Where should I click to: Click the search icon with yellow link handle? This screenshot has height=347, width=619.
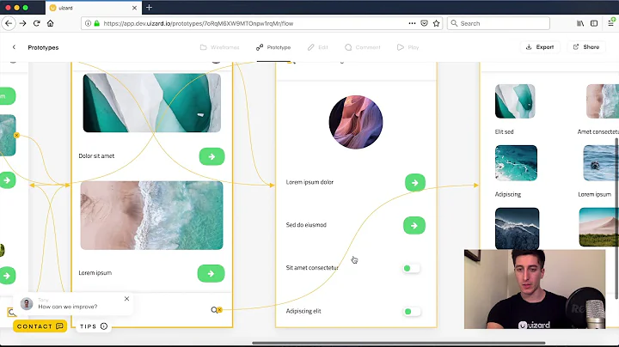(214, 310)
